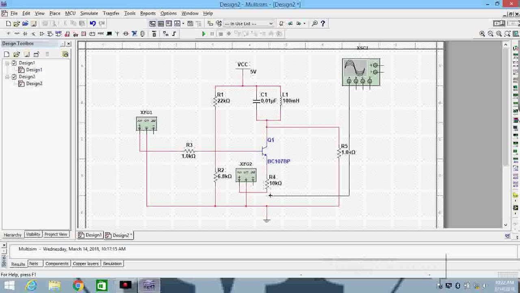Switch to the Design1 document tab
Image resolution: width=520 pixels, height=293 pixels.
tap(90, 235)
